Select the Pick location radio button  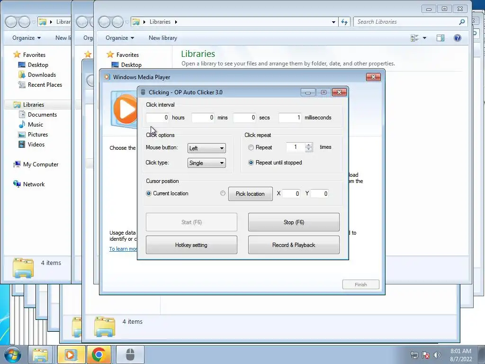(x=223, y=193)
